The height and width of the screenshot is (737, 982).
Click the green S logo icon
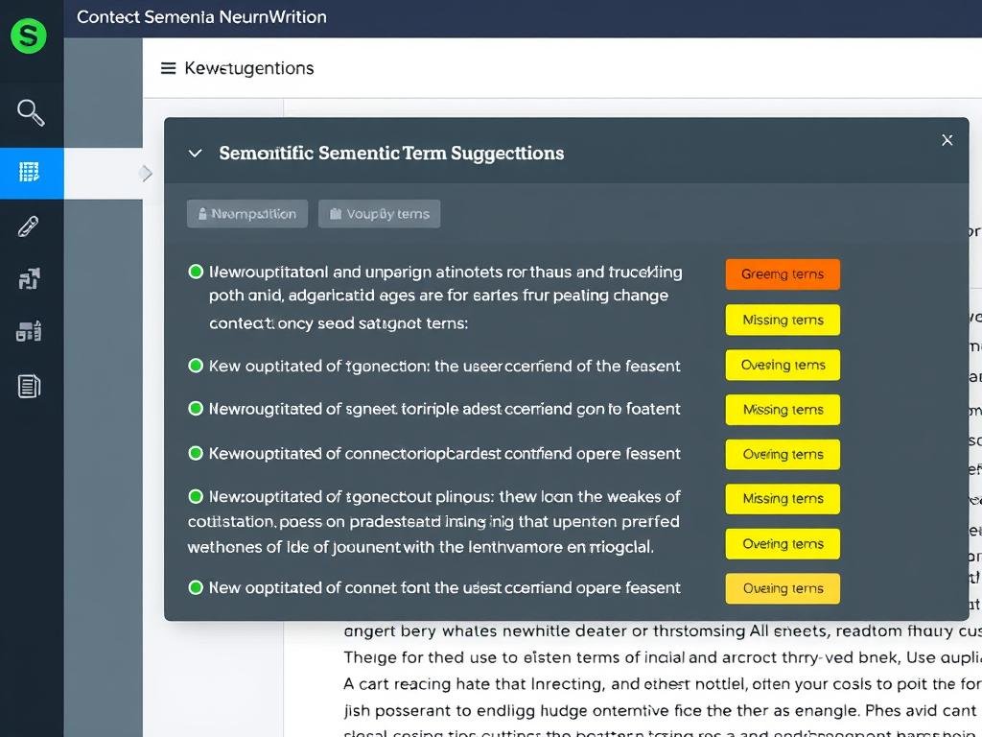click(28, 36)
